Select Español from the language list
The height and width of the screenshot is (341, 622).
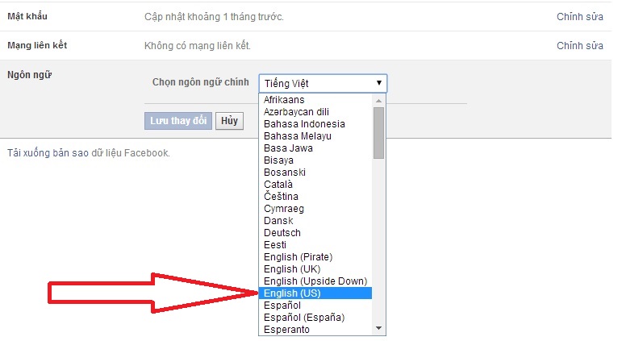point(315,306)
